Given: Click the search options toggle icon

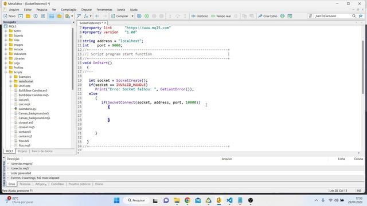Looking at the screenshot, I should pos(310,16).
